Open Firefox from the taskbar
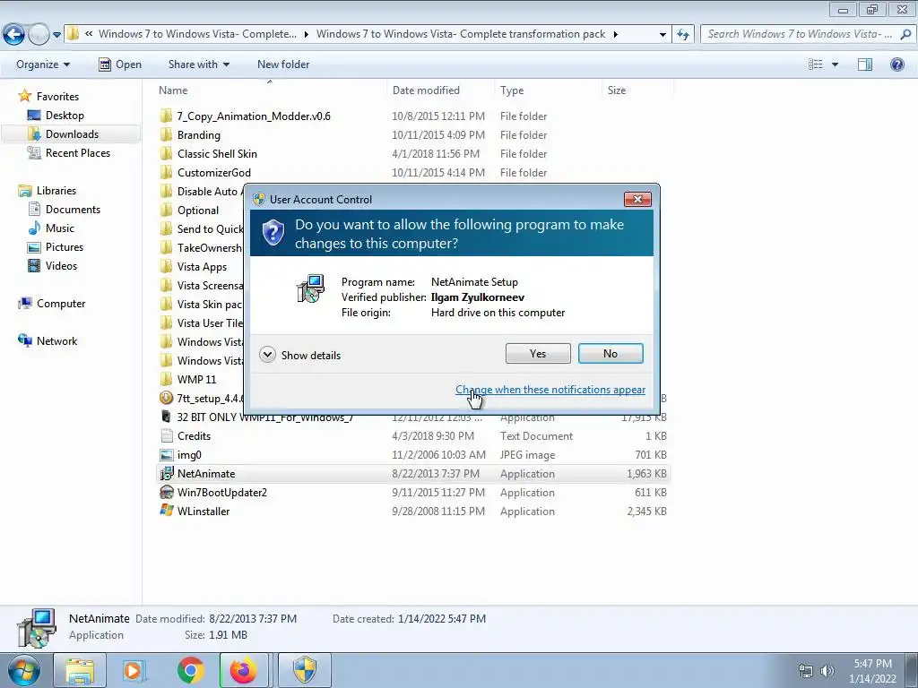The height and width of the screenshot is (688, 918). click(x=244, y=670)
